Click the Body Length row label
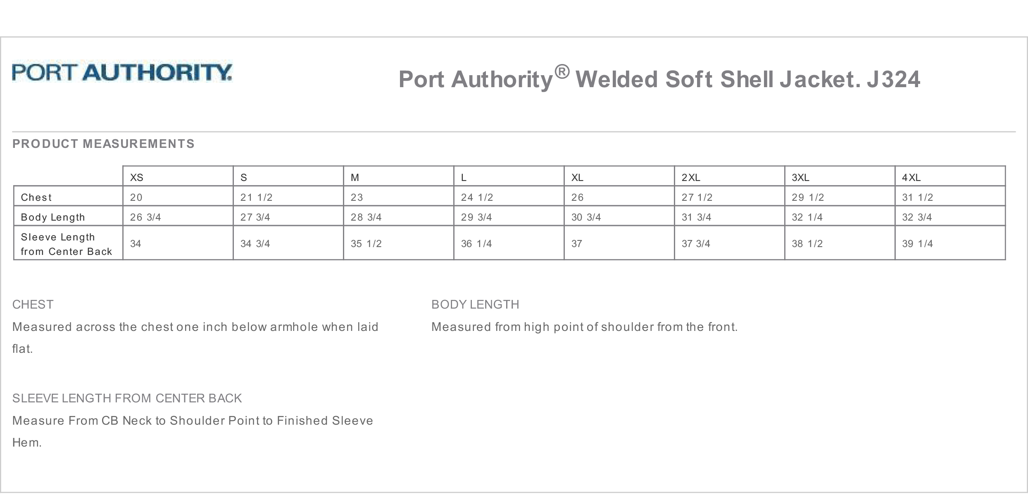The image size is (1028, 504). click(53, 217)
